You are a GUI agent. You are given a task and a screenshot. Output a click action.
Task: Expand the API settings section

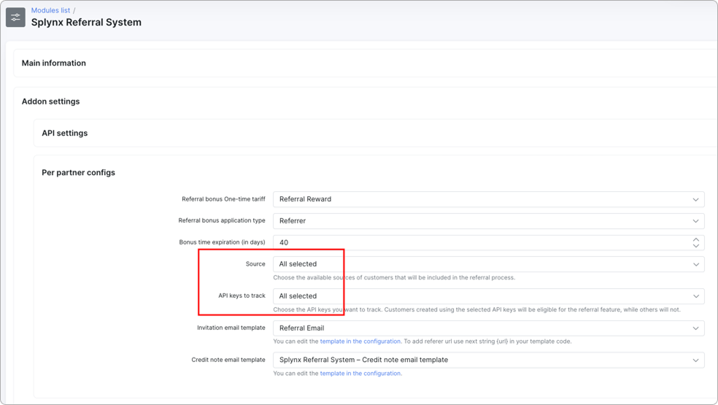(x=64, y=134)
